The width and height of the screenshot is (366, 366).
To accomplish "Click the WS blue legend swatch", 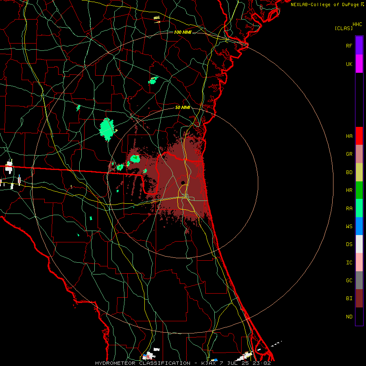I will tap(359, 226).
